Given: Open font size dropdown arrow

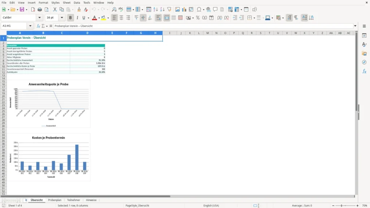Looking at the screenshot, I should pyautogui.click(x=62, y=17).
